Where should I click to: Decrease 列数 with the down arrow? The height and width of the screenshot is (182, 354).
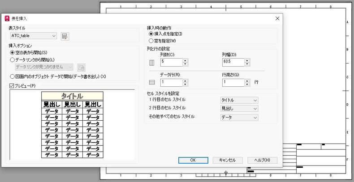tap(186, 64)
